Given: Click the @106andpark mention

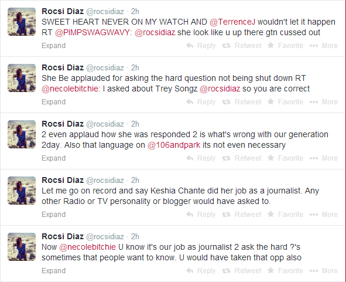Looking at the screenshot, I should 174,145.
